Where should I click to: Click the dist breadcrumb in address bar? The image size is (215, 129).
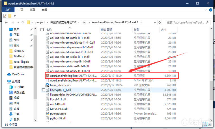(x=84, y=22)
